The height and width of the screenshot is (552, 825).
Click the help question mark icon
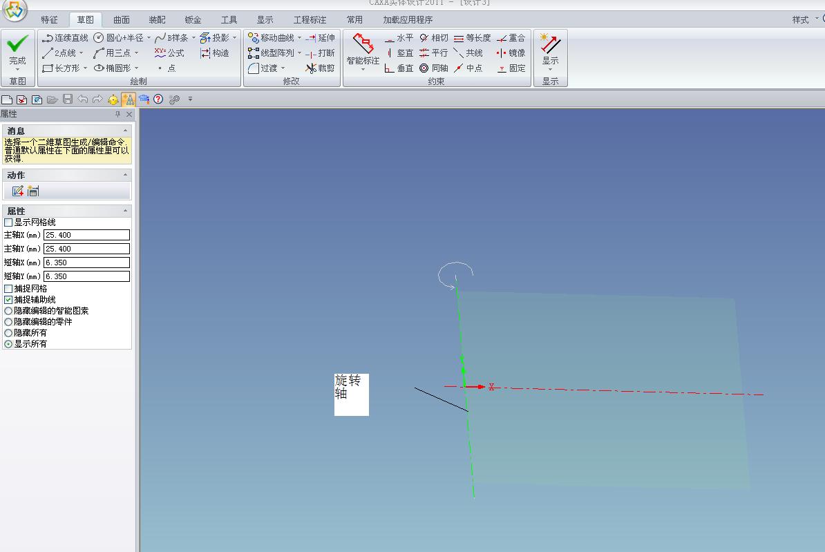(x=158, y=99)
